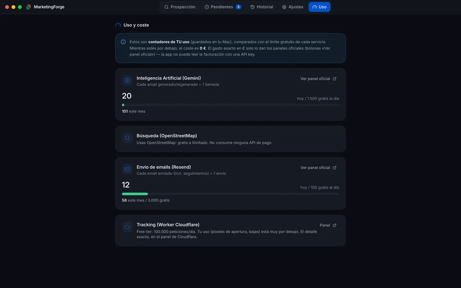This screenshot has width=461, height=288.
Task: Click the MarketingForge logo icon
Action: [28, 7]
